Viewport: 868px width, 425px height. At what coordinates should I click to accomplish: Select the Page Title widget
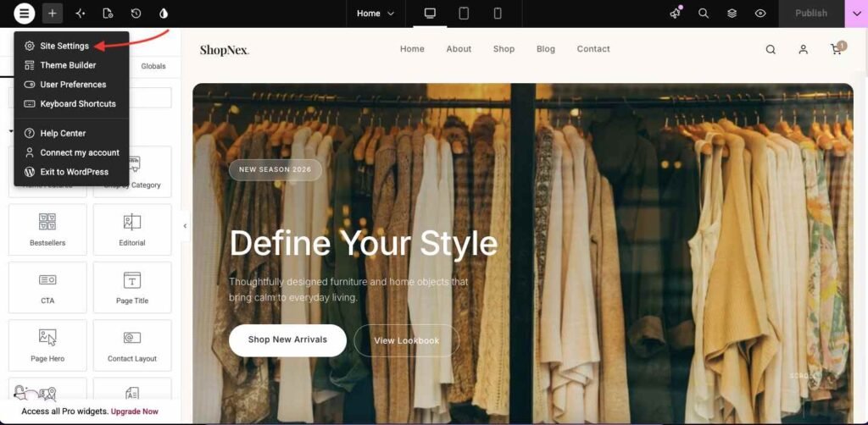click(132, 288)
